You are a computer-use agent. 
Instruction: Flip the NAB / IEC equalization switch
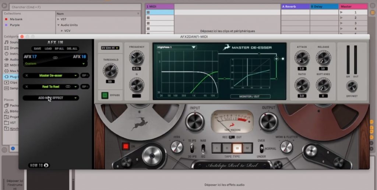[203, 149]
